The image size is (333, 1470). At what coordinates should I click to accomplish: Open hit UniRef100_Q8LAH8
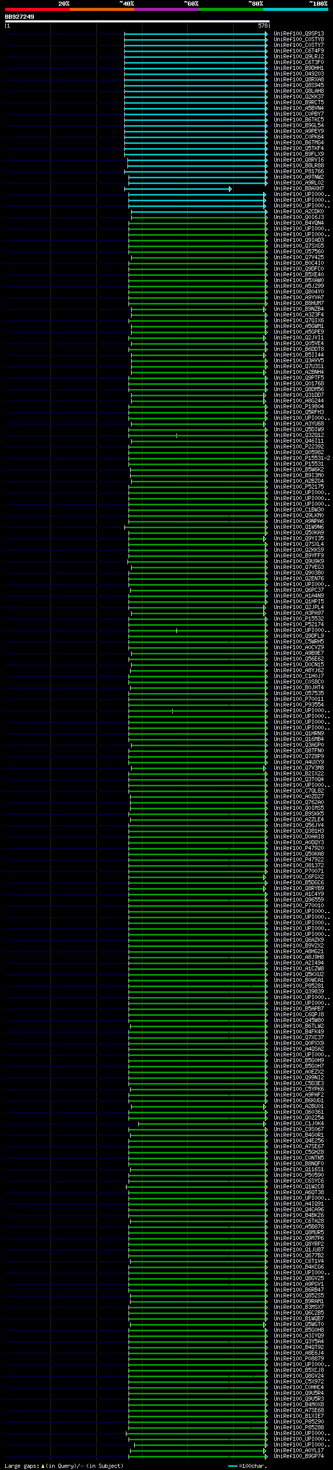pyautogui.click(x=298, y=91)
